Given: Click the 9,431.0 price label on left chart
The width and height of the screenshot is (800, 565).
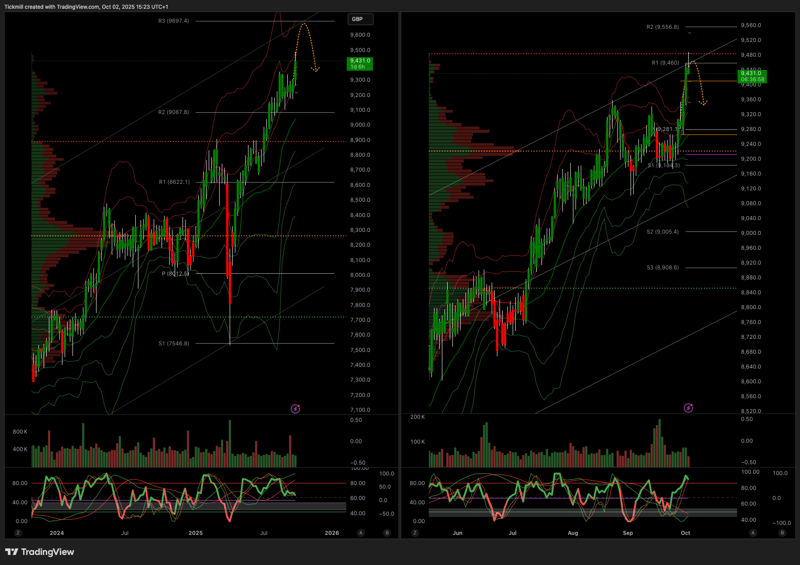Looking at the screenshot, I should 360,64.
